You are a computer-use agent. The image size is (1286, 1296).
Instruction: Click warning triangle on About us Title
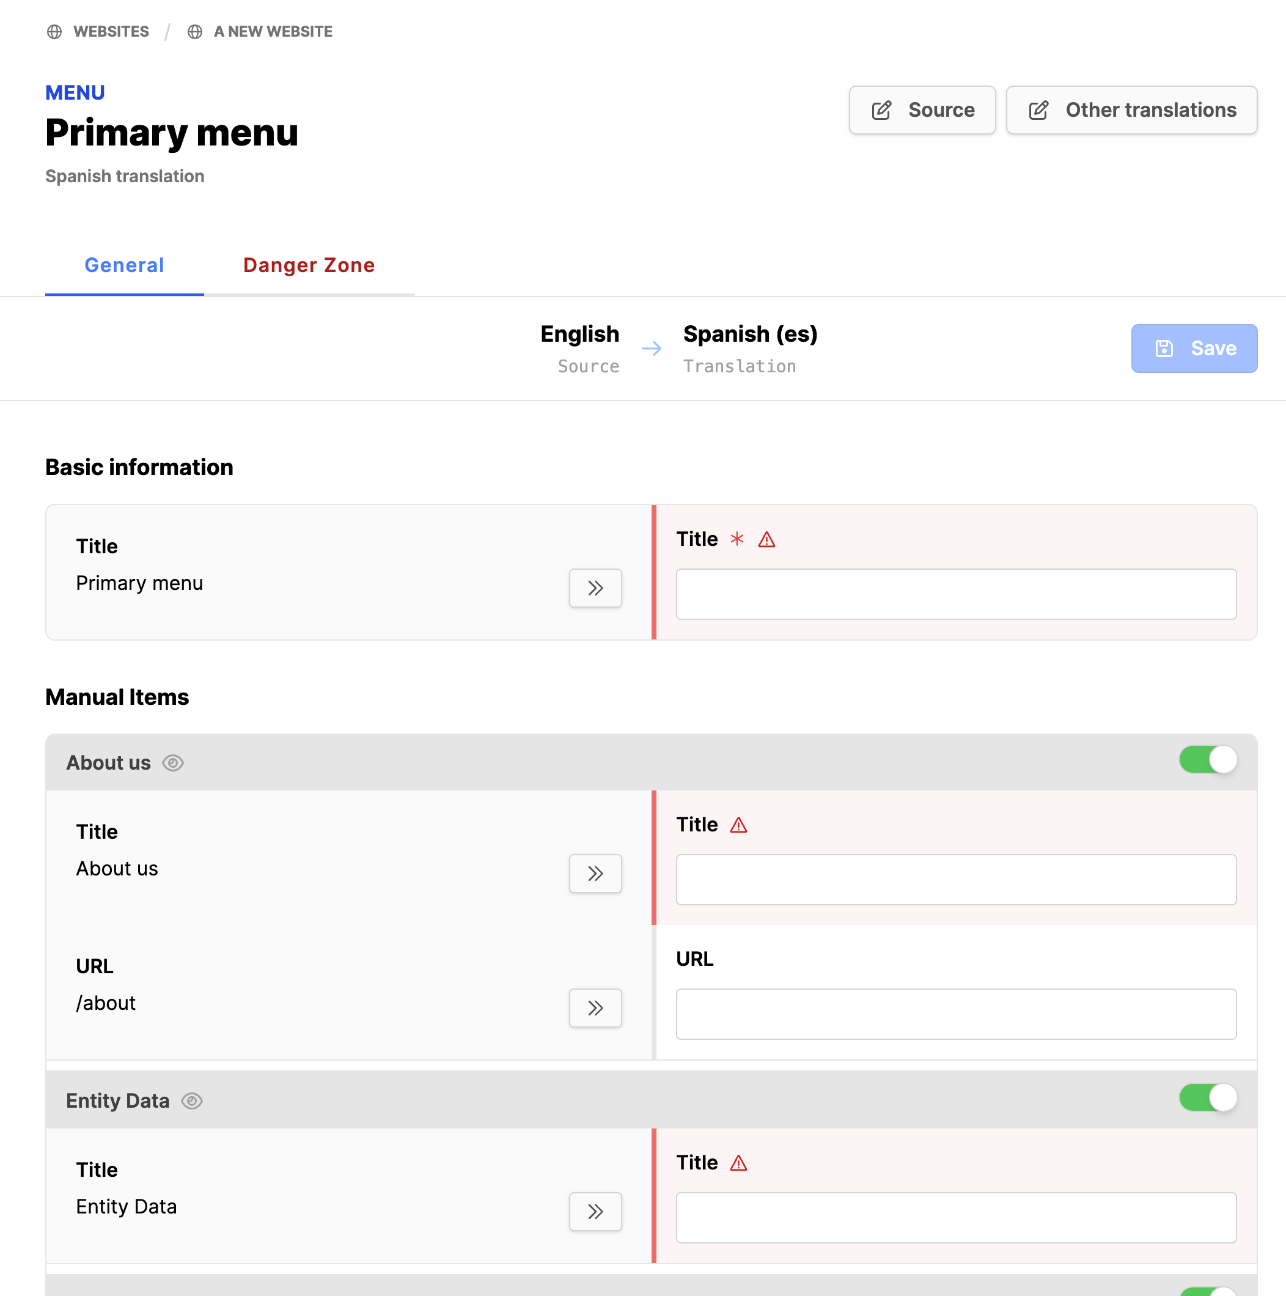[x=738, y=825]
